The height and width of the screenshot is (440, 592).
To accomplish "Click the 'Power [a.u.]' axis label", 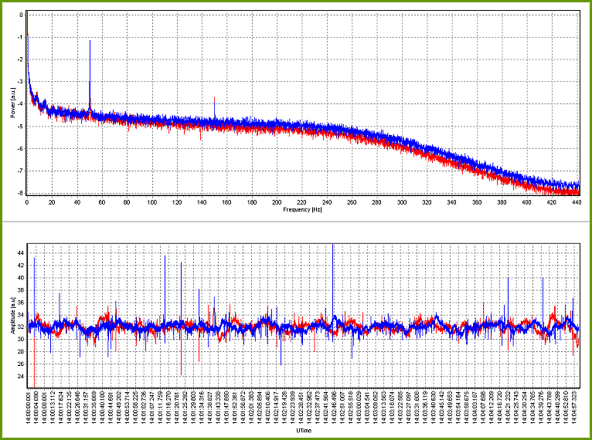I will click(x=13, y=101).
